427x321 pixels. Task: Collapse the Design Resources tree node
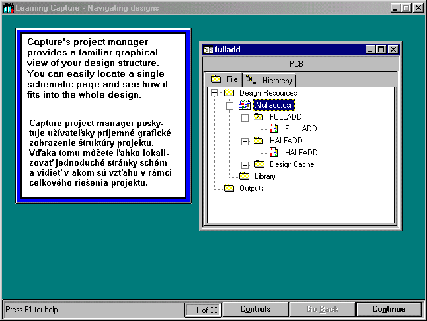coord(214,93)
